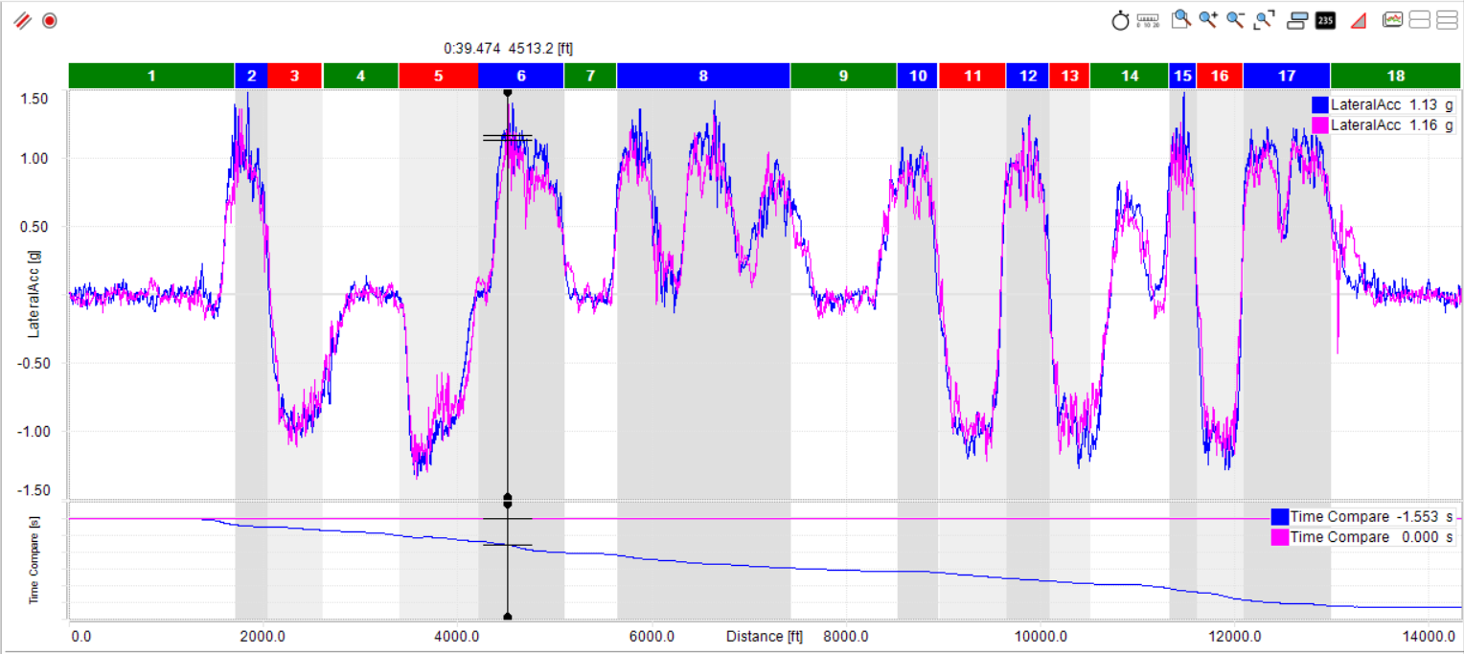Zoom out with the minus magnifier
This screenshot has height=654, width=1464.
(x=1236, y=19)
